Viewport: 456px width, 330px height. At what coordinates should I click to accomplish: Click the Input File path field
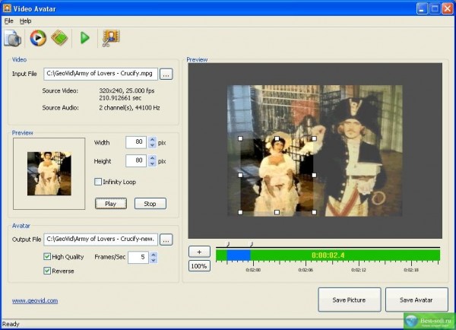click(100, 74)
